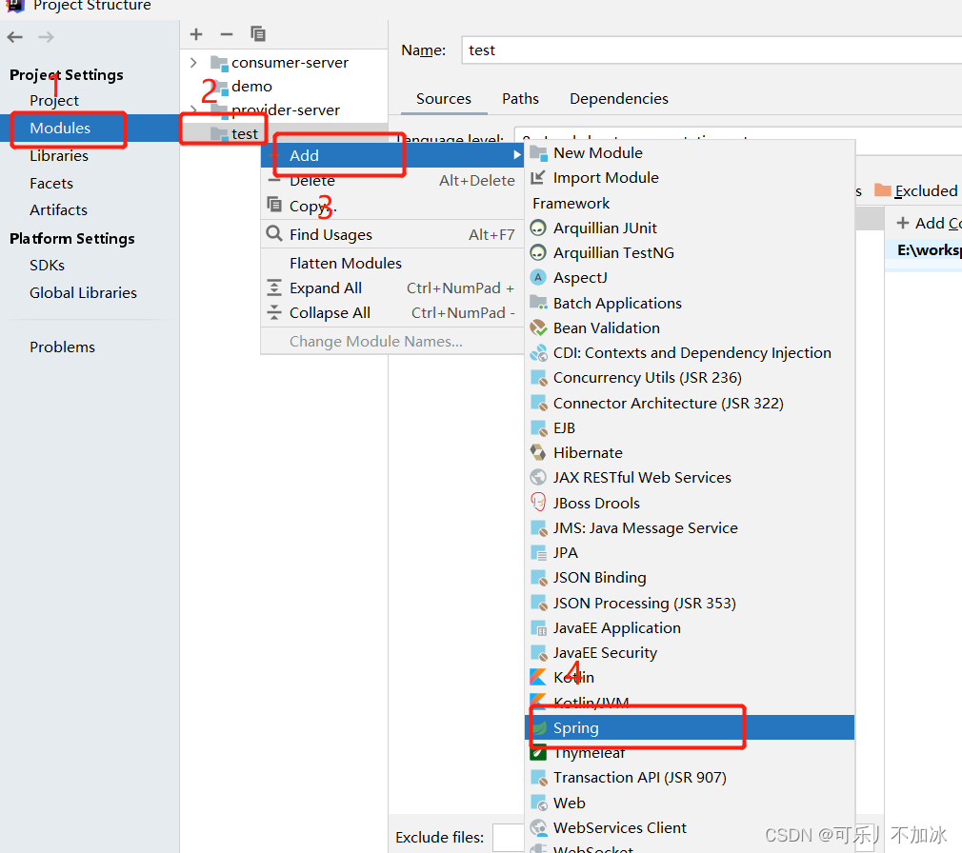Select Libraries in Project Settings
Screen dimensions: 962x853
pos(59,156)
